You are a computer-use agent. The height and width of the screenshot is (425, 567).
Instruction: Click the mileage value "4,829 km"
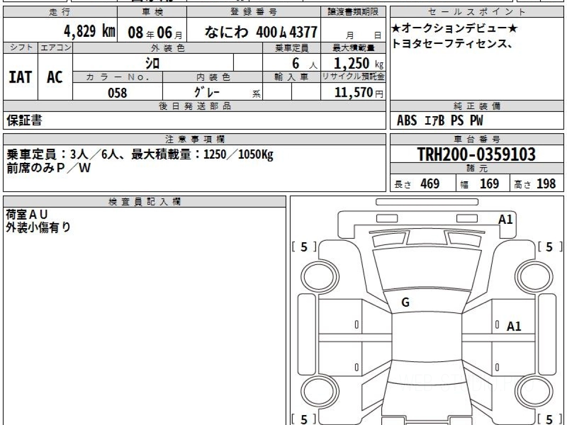click(89, 32)
